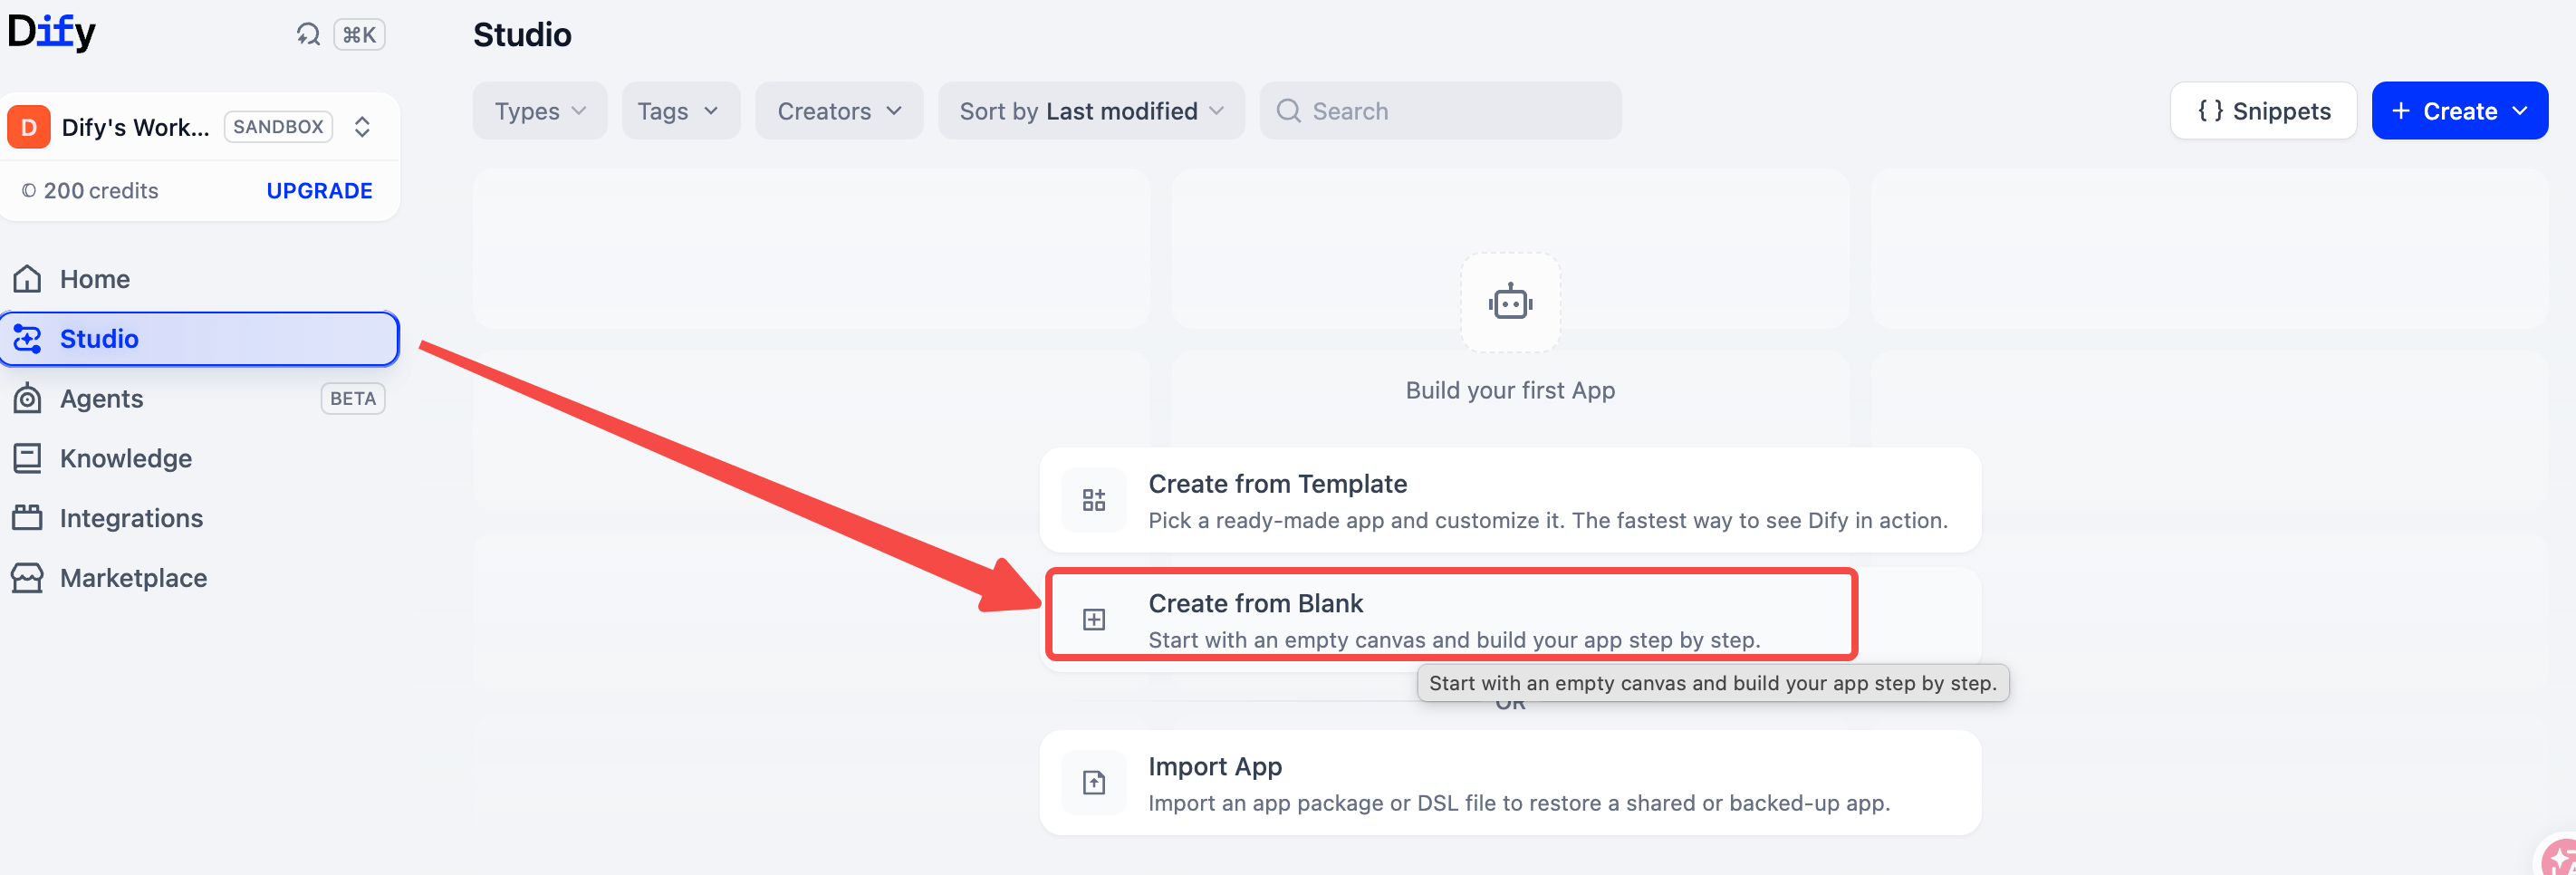The image size is (2576, 875).
Task: Click the Integrations icon in sidebar
Action: (x=27, y=518)
